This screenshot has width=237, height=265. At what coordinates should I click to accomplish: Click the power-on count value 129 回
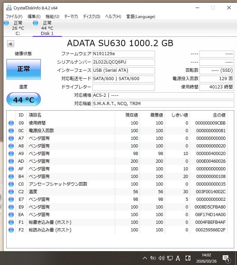(x=217, y=79)
